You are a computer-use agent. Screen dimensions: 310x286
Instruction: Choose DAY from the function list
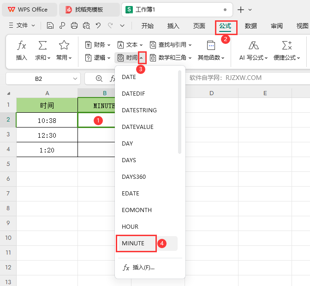point(148,144)
